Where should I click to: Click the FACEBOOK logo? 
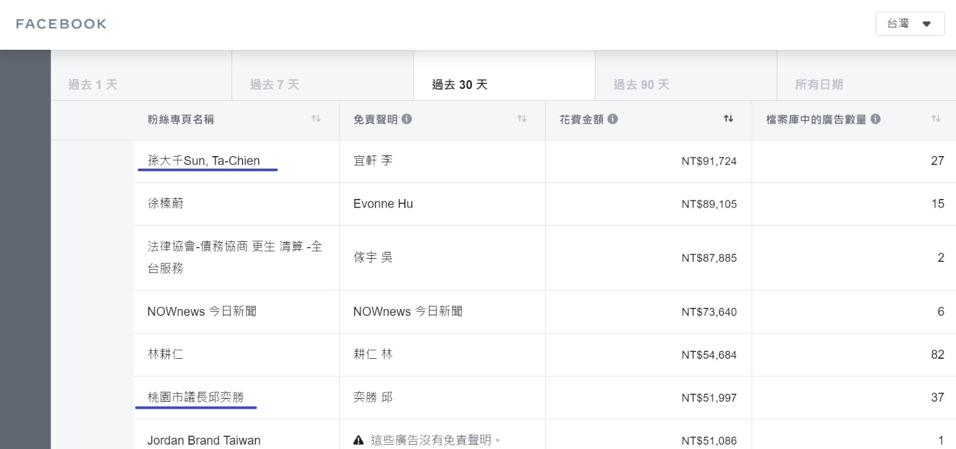click(61, 24)
